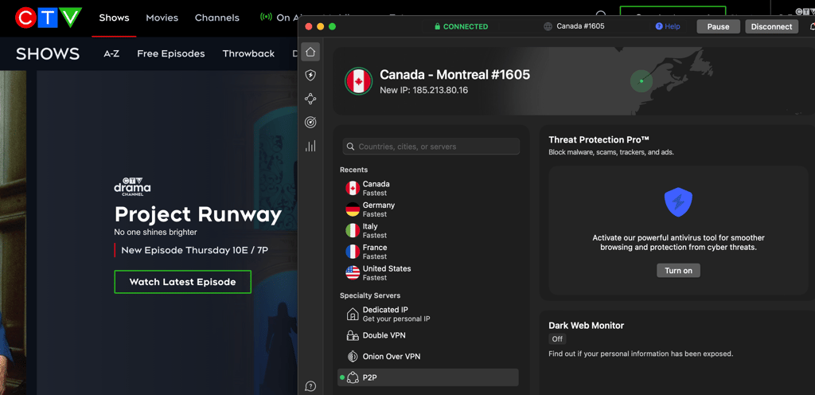
Task: Select the Italy flag in Recents
Action: click(x=353, y=231)
